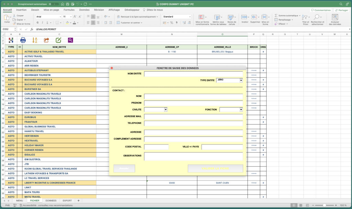Image resolution: width=352 pixels, height=209 pixels.
Task: Click the Partager button
Action: click(341, 10)
